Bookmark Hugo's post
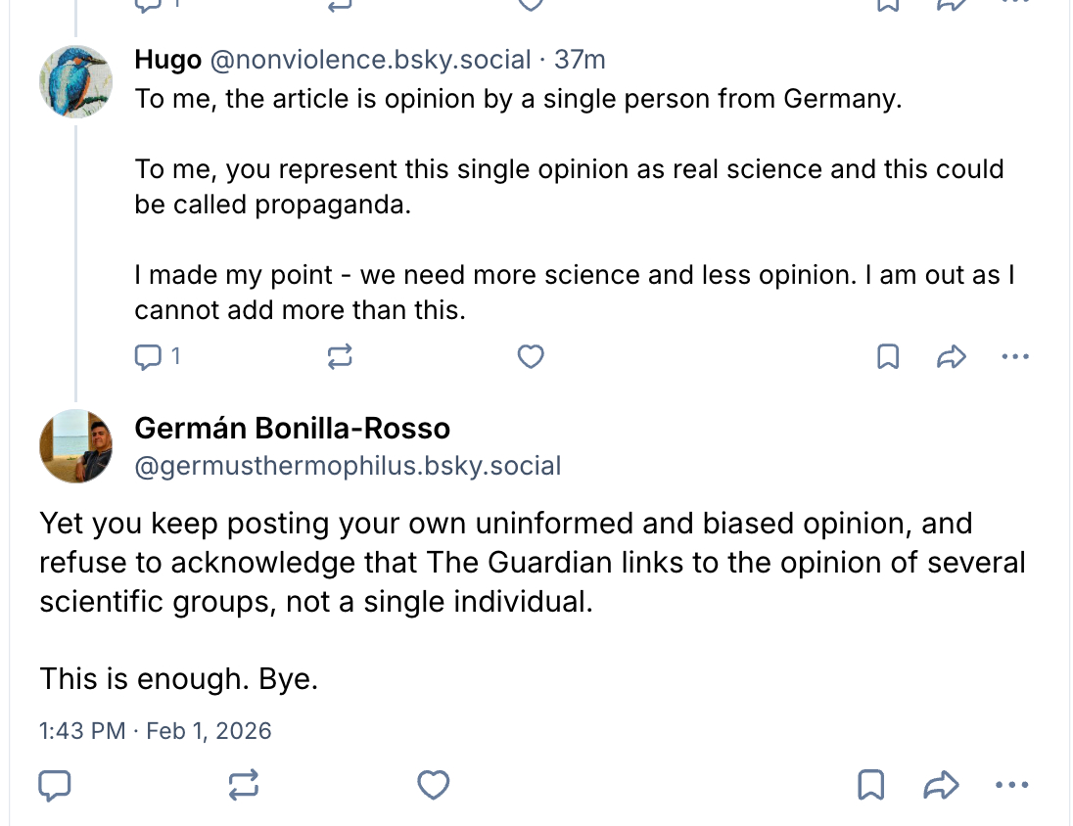Viewport: 1073px width, 826px height. coord(887,358)
